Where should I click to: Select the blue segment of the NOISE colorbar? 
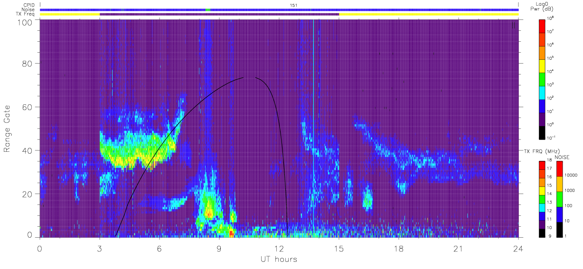pyautogui.click(x=560, y=214)
